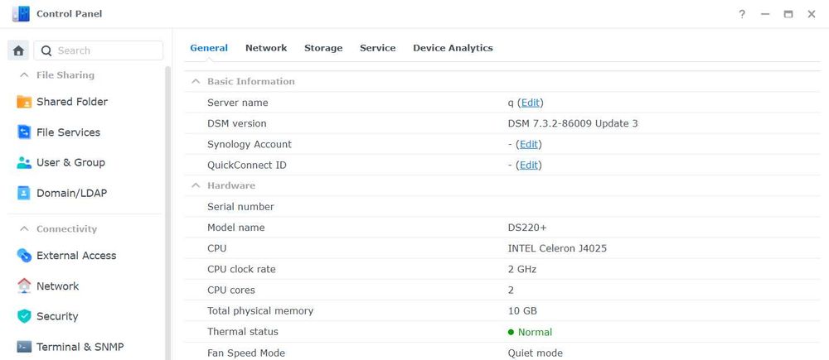Select the Security label
Viewport: 829px width, 360px height.
pyautogui.click(x=57, y=316)
